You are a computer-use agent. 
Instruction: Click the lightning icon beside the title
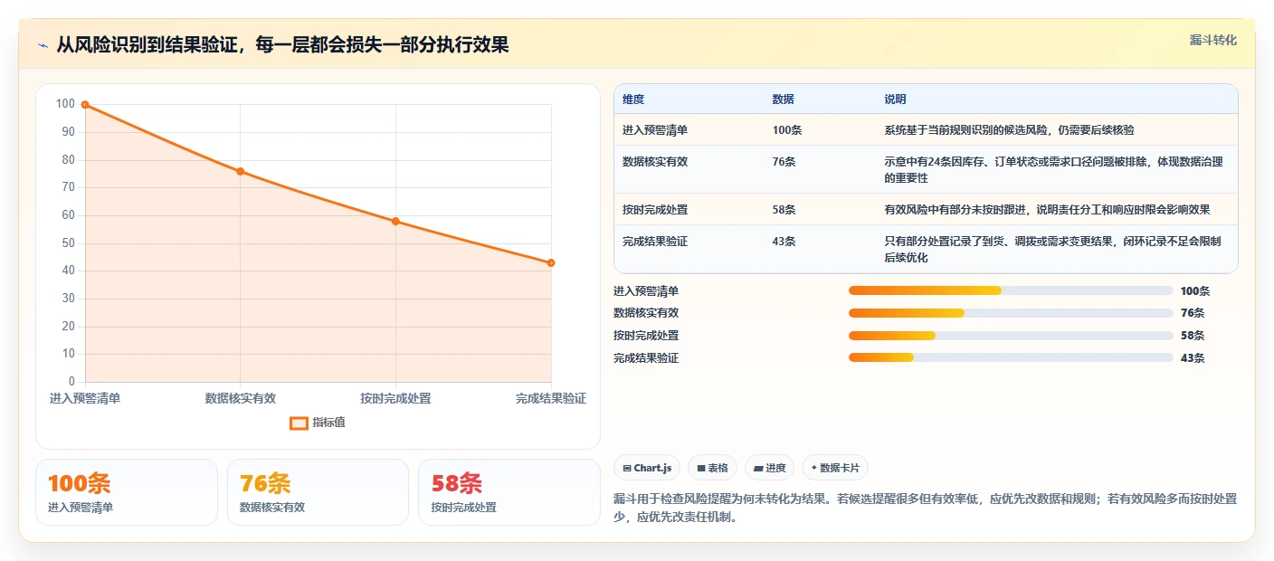click(43, 45)
